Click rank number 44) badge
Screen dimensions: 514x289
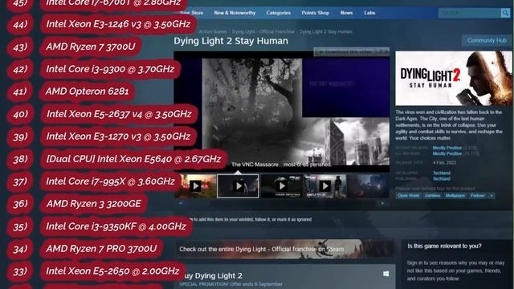[x=20, y=24]
